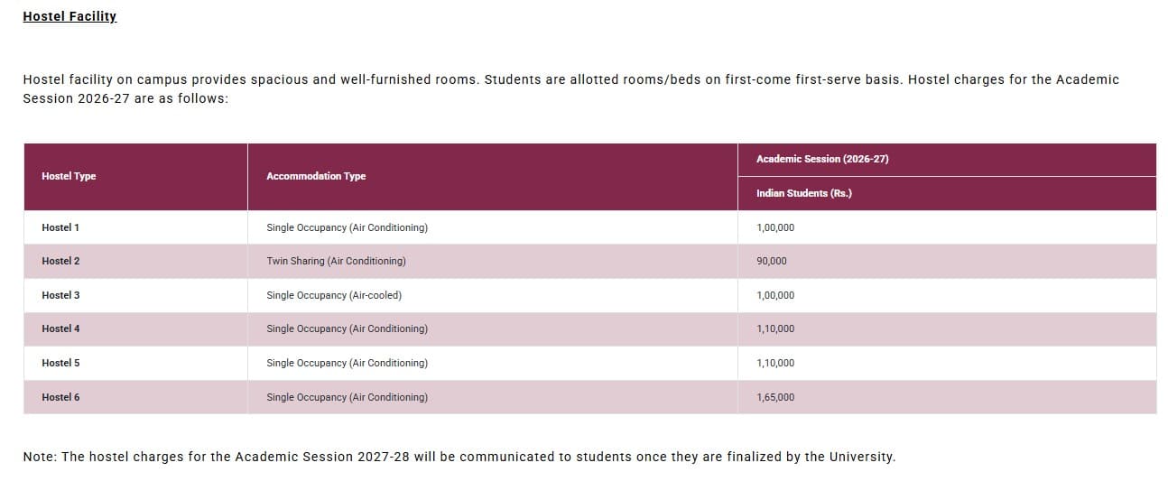Select the Academic Session (2026-27) header cell
Viewport: 1168px width, 481px height.
[822, 159]
